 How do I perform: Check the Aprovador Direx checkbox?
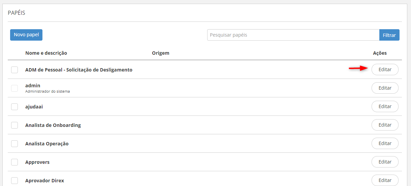click(14, 181)
